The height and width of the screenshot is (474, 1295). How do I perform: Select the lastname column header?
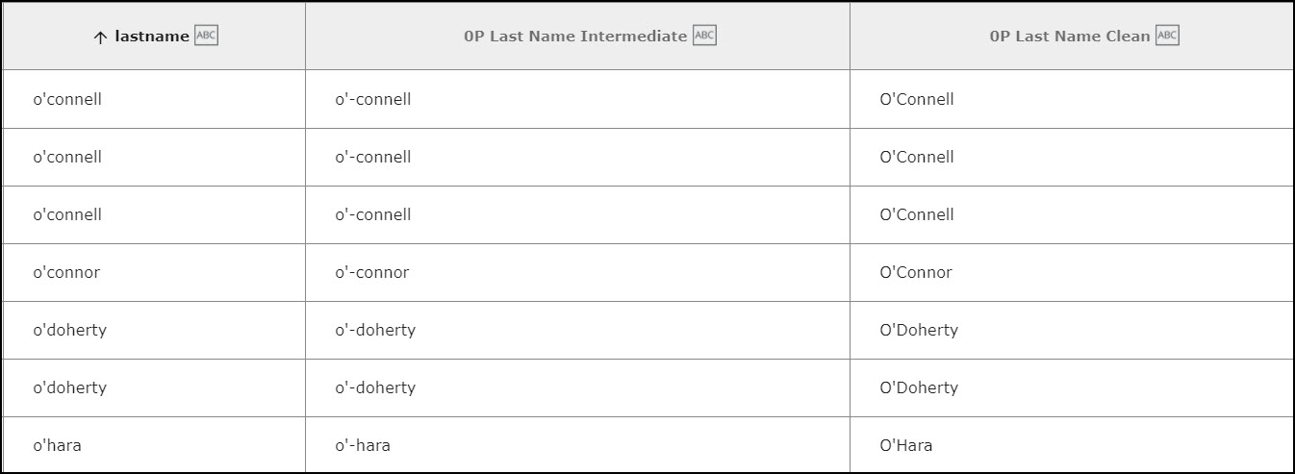(154, 37)
